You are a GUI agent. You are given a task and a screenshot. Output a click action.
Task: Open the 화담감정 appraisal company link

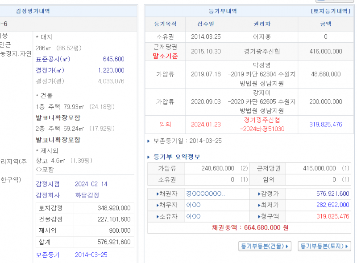click(87, 195)
